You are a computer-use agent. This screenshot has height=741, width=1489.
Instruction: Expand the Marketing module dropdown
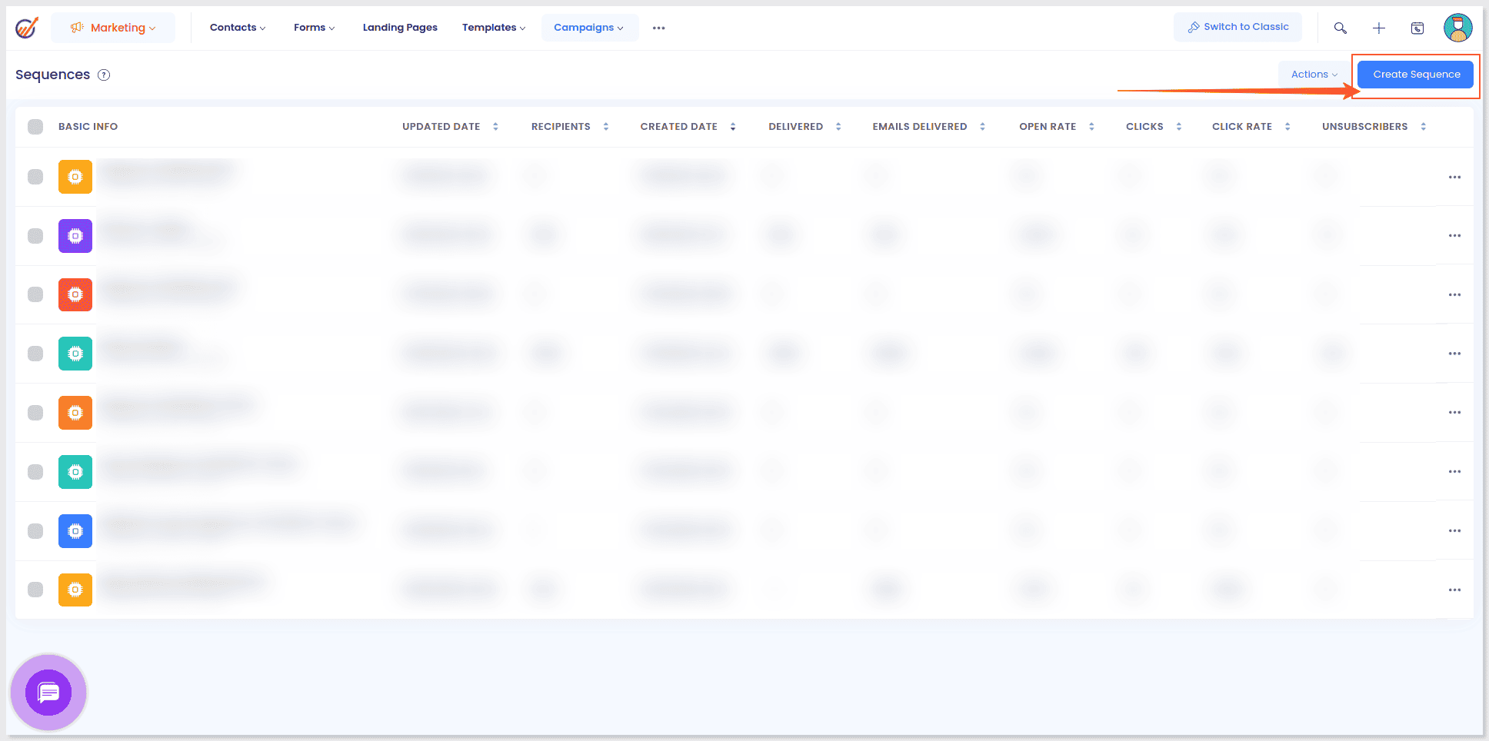(x=113, y=28)
